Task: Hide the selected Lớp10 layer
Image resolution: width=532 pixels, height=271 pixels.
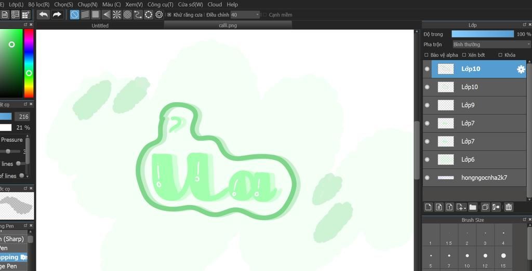Action: [x=427, y=69]
